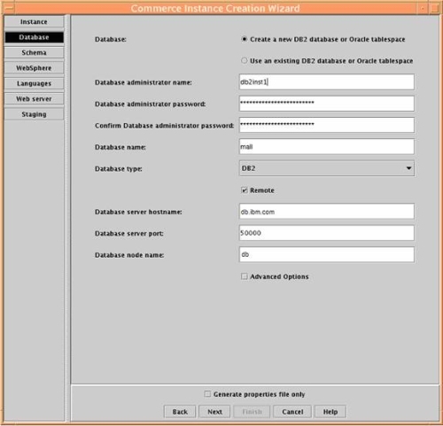Viewport: 443px width, 426px height.
Task: Click the Database server hostname label
Action: pyautogui.click(x=138, y=212)
